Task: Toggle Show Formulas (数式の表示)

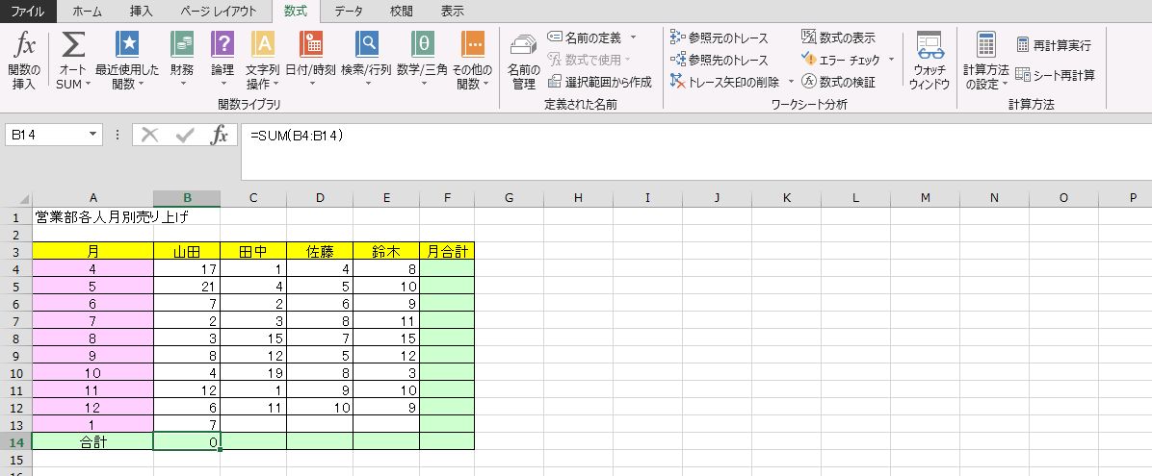Action: click(837, 38)
